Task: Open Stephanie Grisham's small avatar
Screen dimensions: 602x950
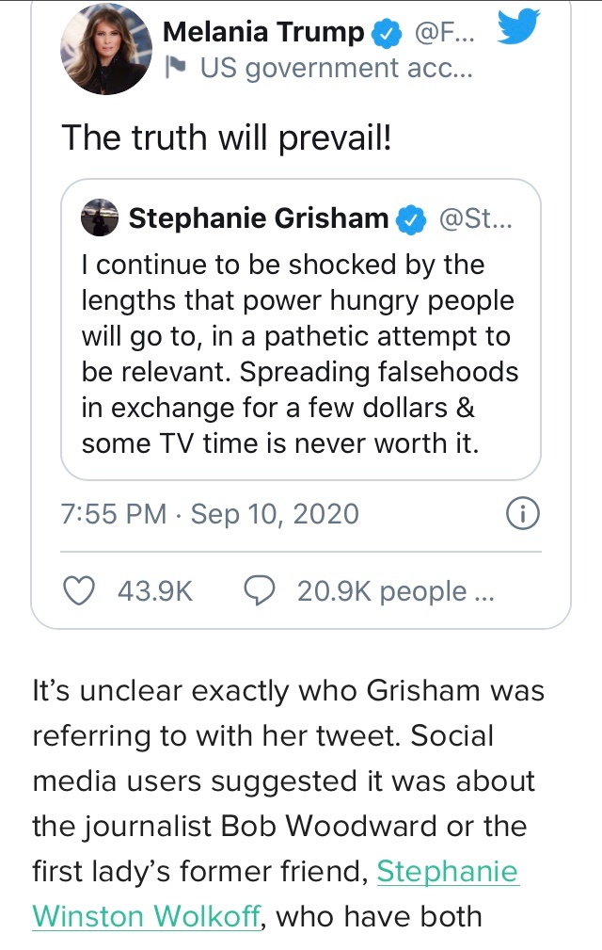Action: pyautogui.click(x=100, y=217)
